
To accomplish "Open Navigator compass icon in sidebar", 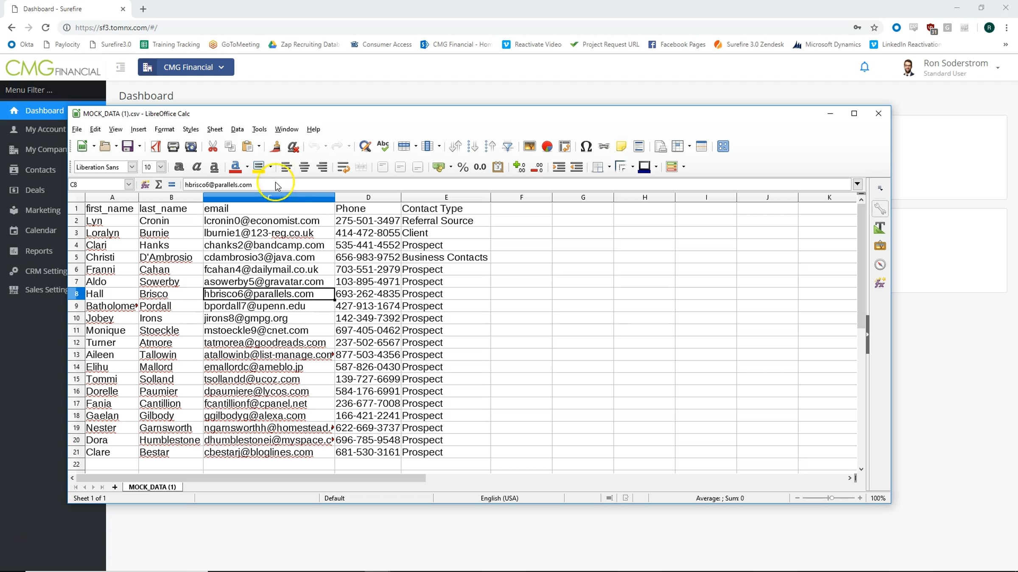I will pos(880,264).
